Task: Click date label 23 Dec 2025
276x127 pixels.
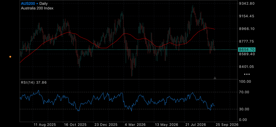Action: click(x=106, y=125)
